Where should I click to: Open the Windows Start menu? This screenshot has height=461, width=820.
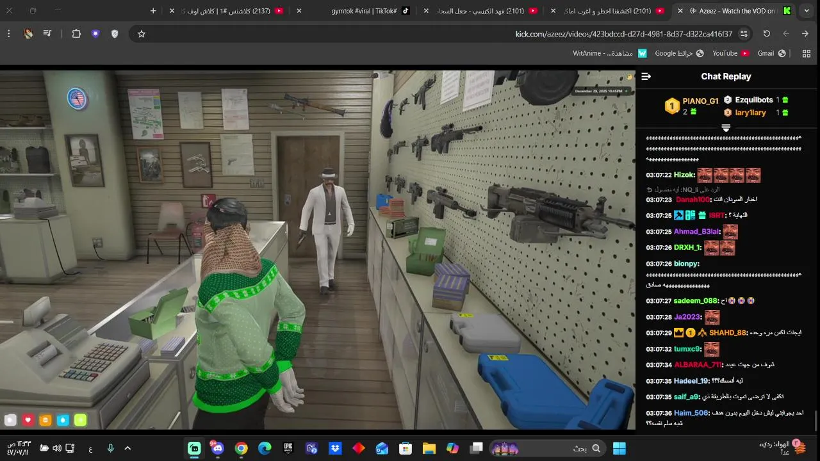pos(619,448)
